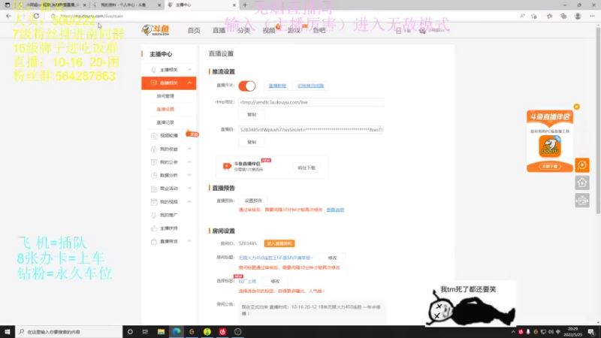Click the 直播码 stream key field
The image size is (601, 338).
pyautogui.click(x=311, y=130)
